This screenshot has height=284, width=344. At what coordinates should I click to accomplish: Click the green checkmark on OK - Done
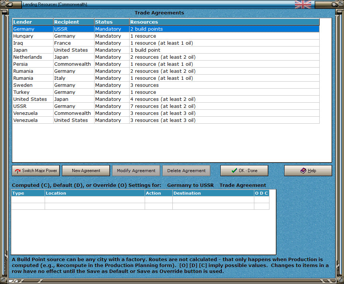pos(234,171)
